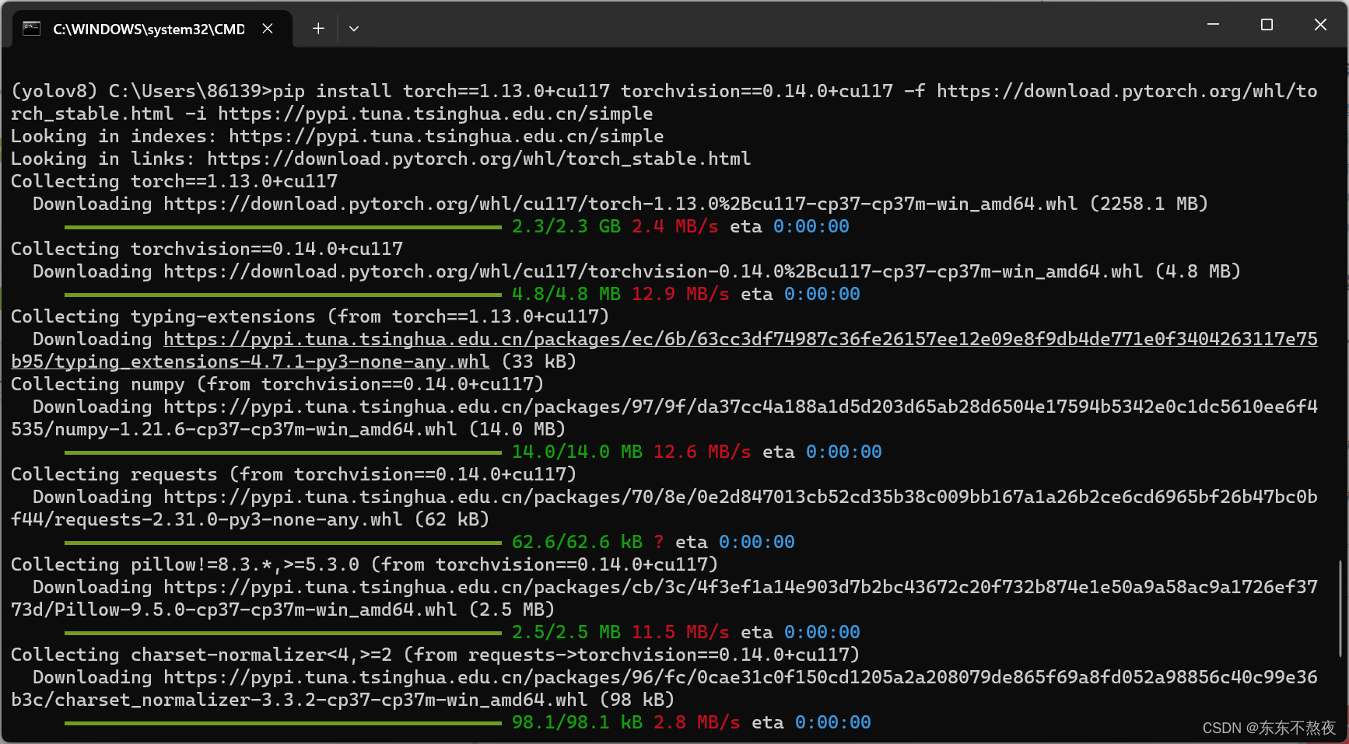Click the '2.4 MB/s' torch download speed
Screen dimensions: 1349x744
click(x=674, y=226)
